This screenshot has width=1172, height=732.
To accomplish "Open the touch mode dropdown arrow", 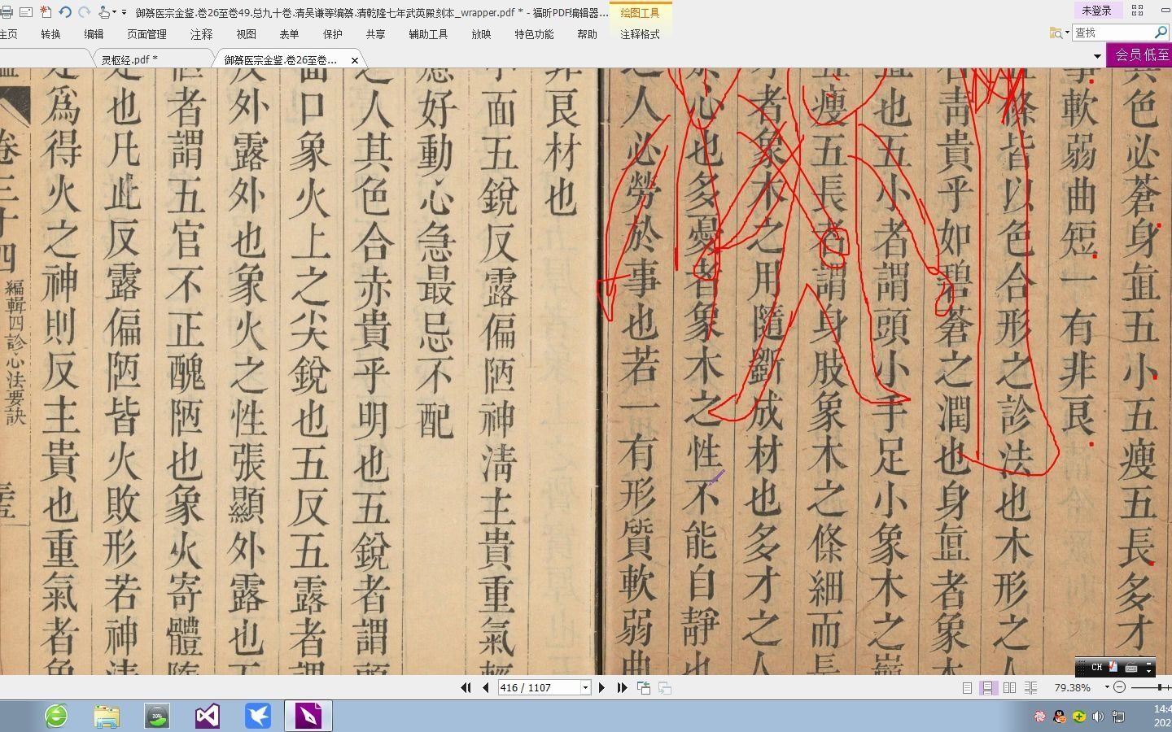I will tap(114, 12).
